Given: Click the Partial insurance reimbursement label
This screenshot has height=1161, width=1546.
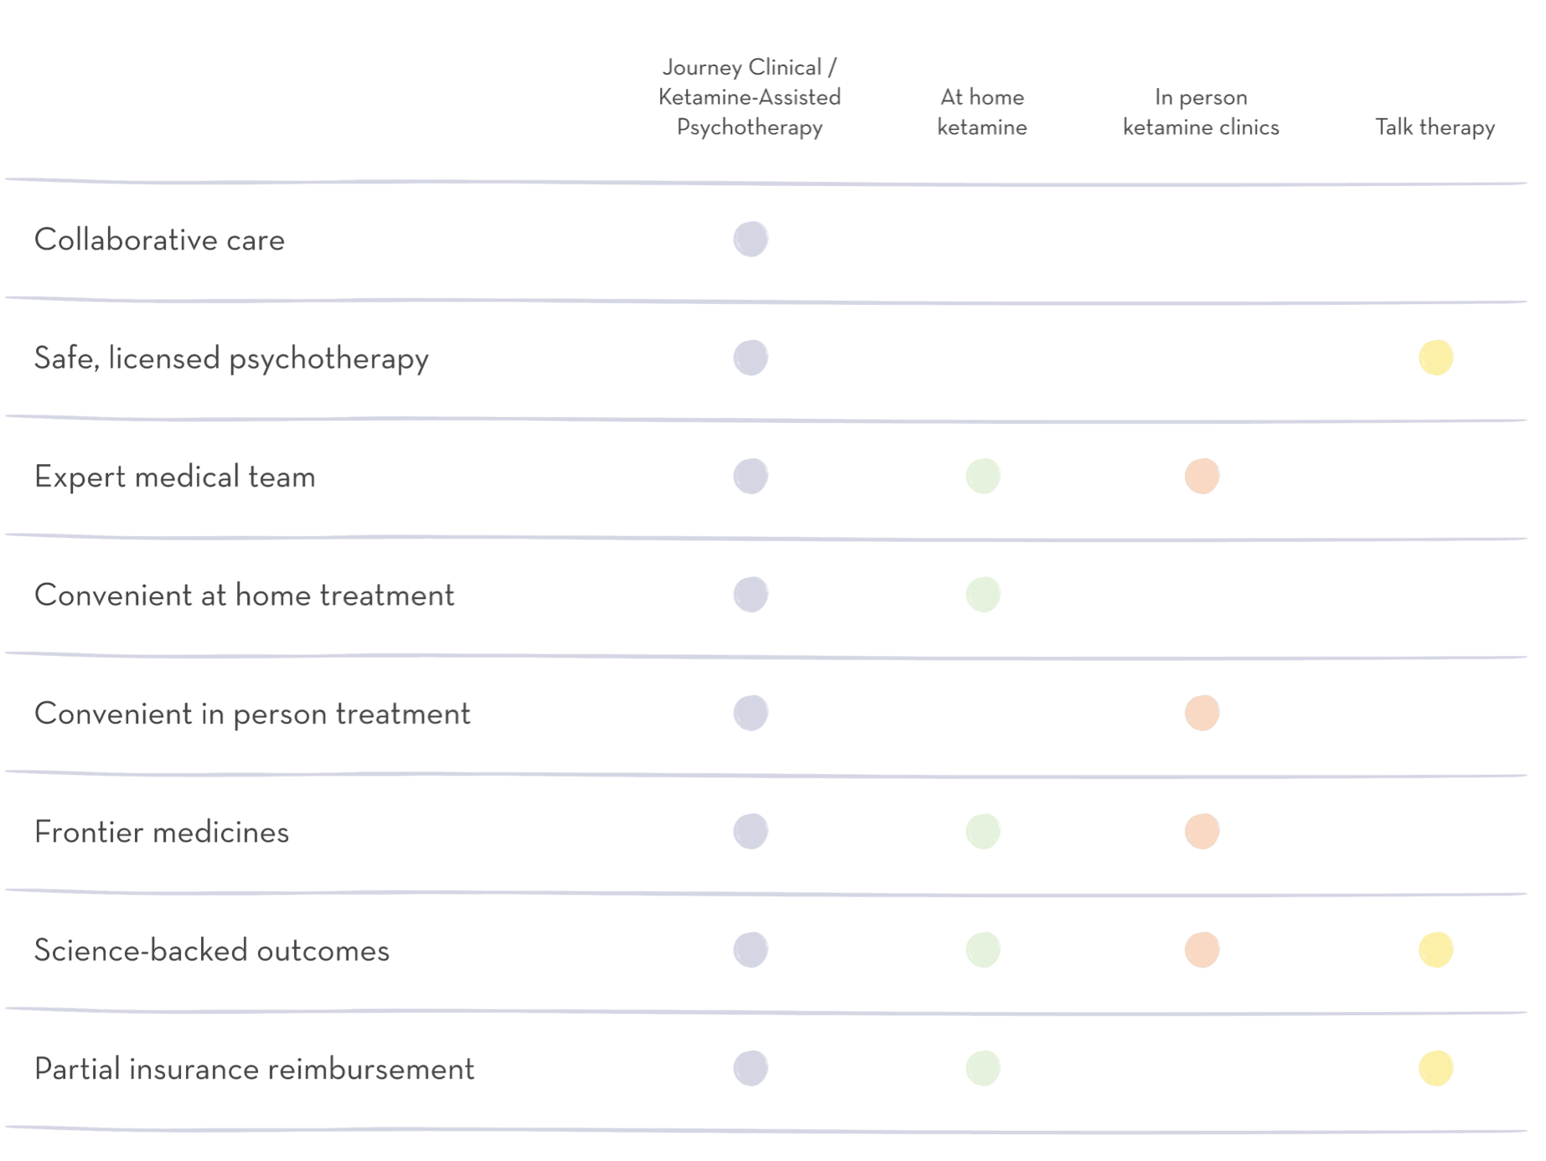Looking at the screenshot, I should [254, 1070].
